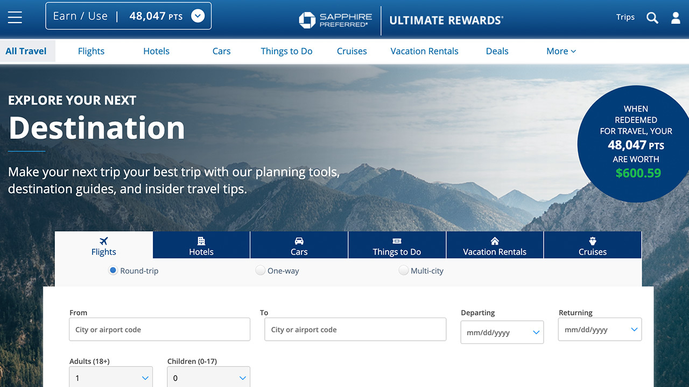Viewport: 689px width, 387px height.
Task: Select the Flights search tab
Action: click(x=104, y=246)
